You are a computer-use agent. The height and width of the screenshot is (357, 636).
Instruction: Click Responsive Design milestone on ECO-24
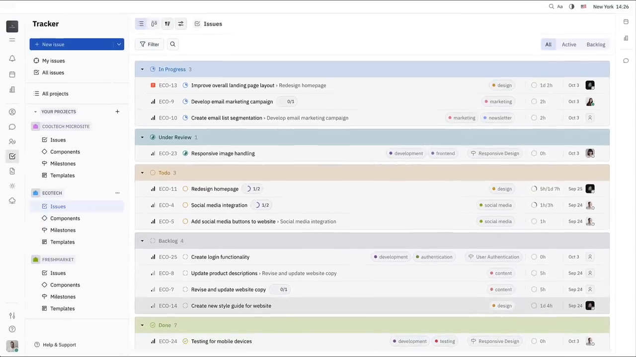[495, 341]
